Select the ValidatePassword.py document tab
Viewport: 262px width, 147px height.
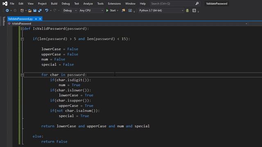[x=20, y=19]
